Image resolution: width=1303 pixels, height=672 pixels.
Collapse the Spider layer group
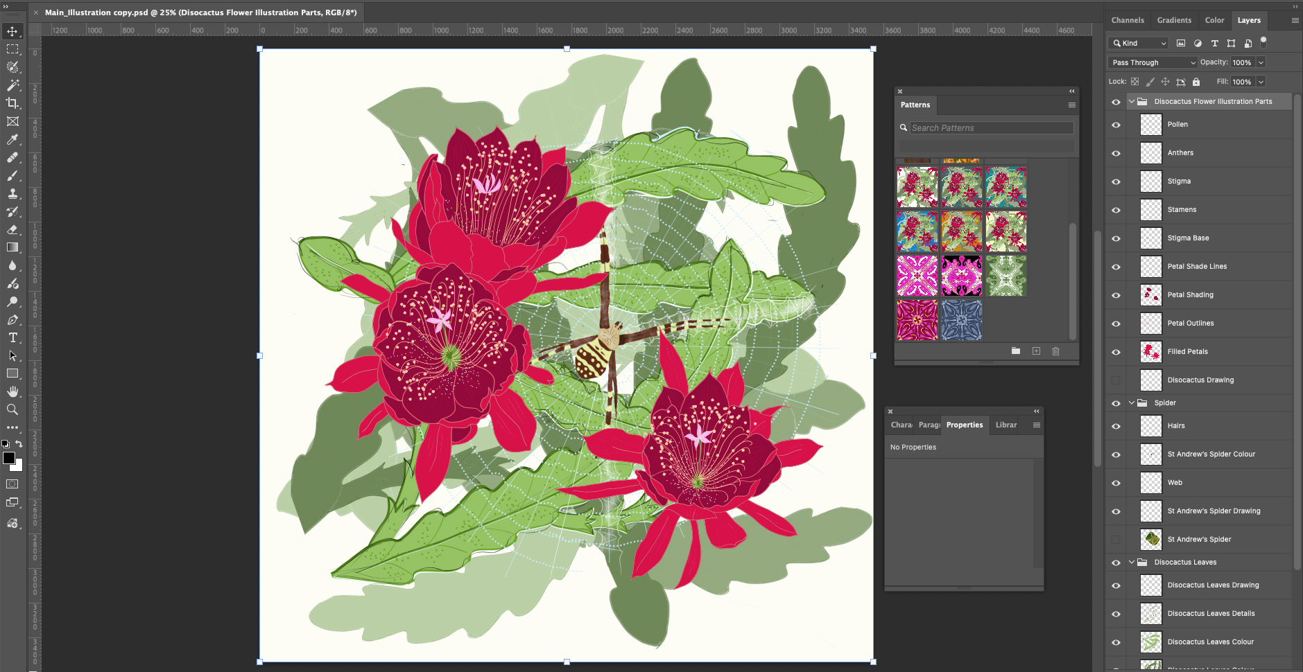(1132, 403)
